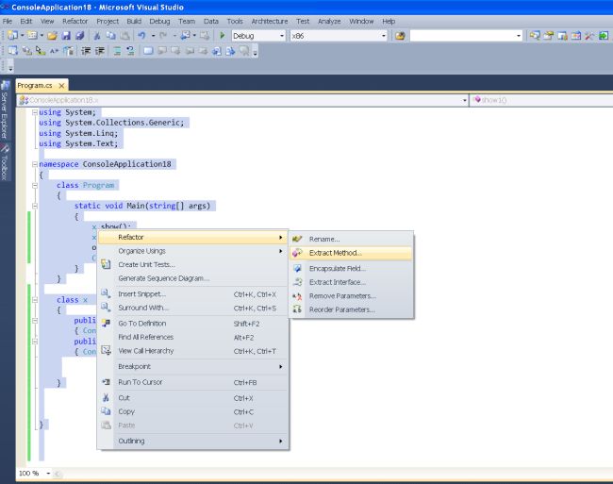
Task: Choose Remove Parameters... in submenu
Action: click(x=351, y=296)
